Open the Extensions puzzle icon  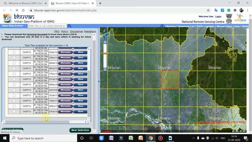pyautogui.click(x=235, y=10)
